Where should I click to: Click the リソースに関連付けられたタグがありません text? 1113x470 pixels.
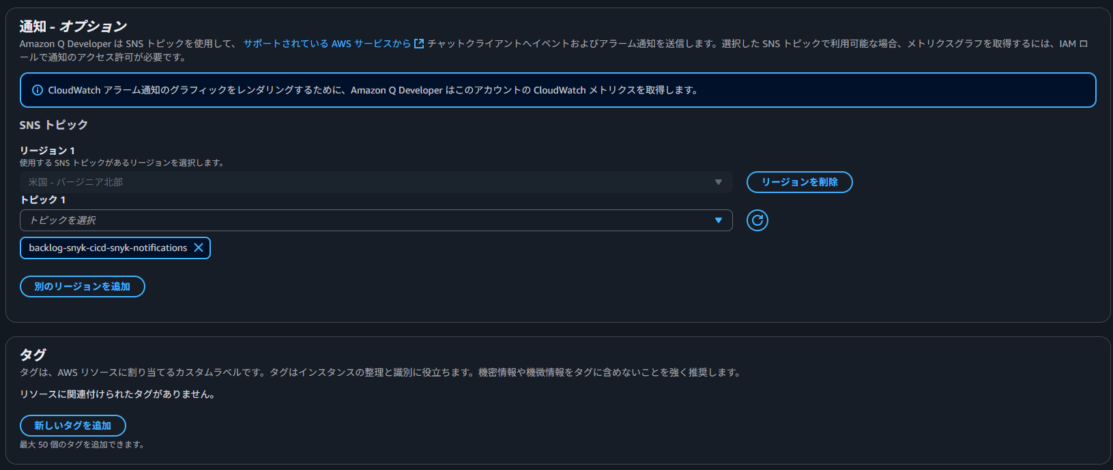click(x=117, y=394)
